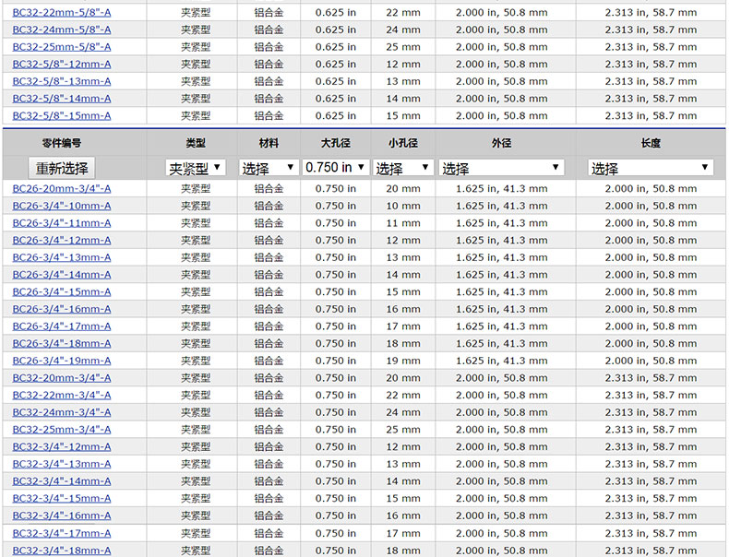This screenshot has height=557, width=729.
Task: Open the 外径 filter dropdown
Action: point(501,168)
